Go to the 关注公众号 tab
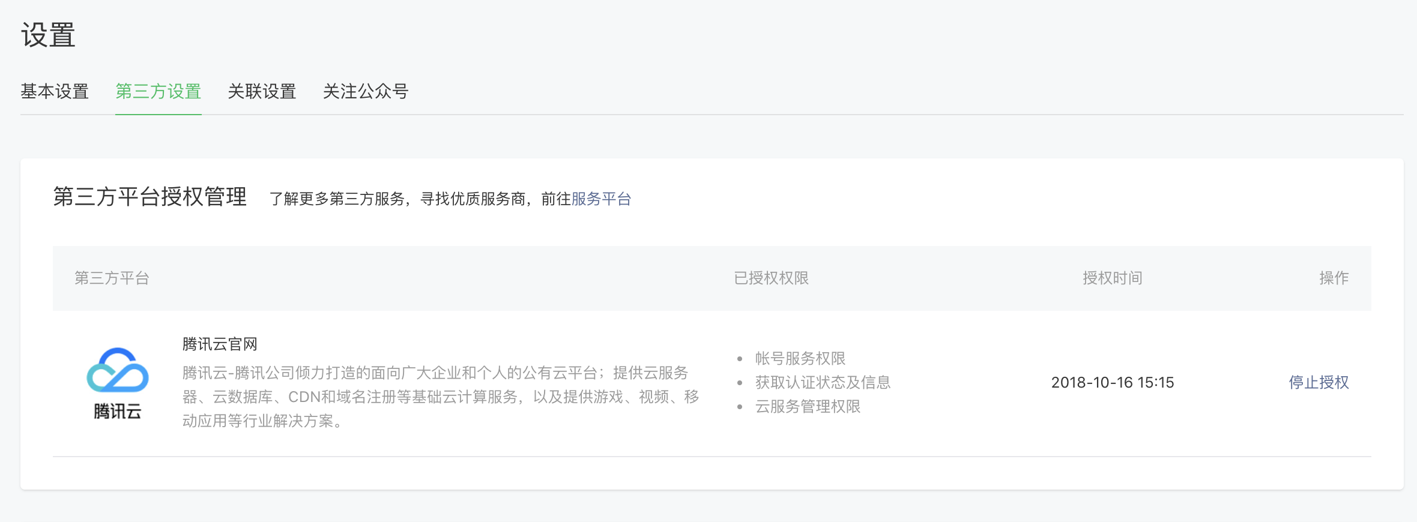 pyautogui.click(x=366, y=91)
